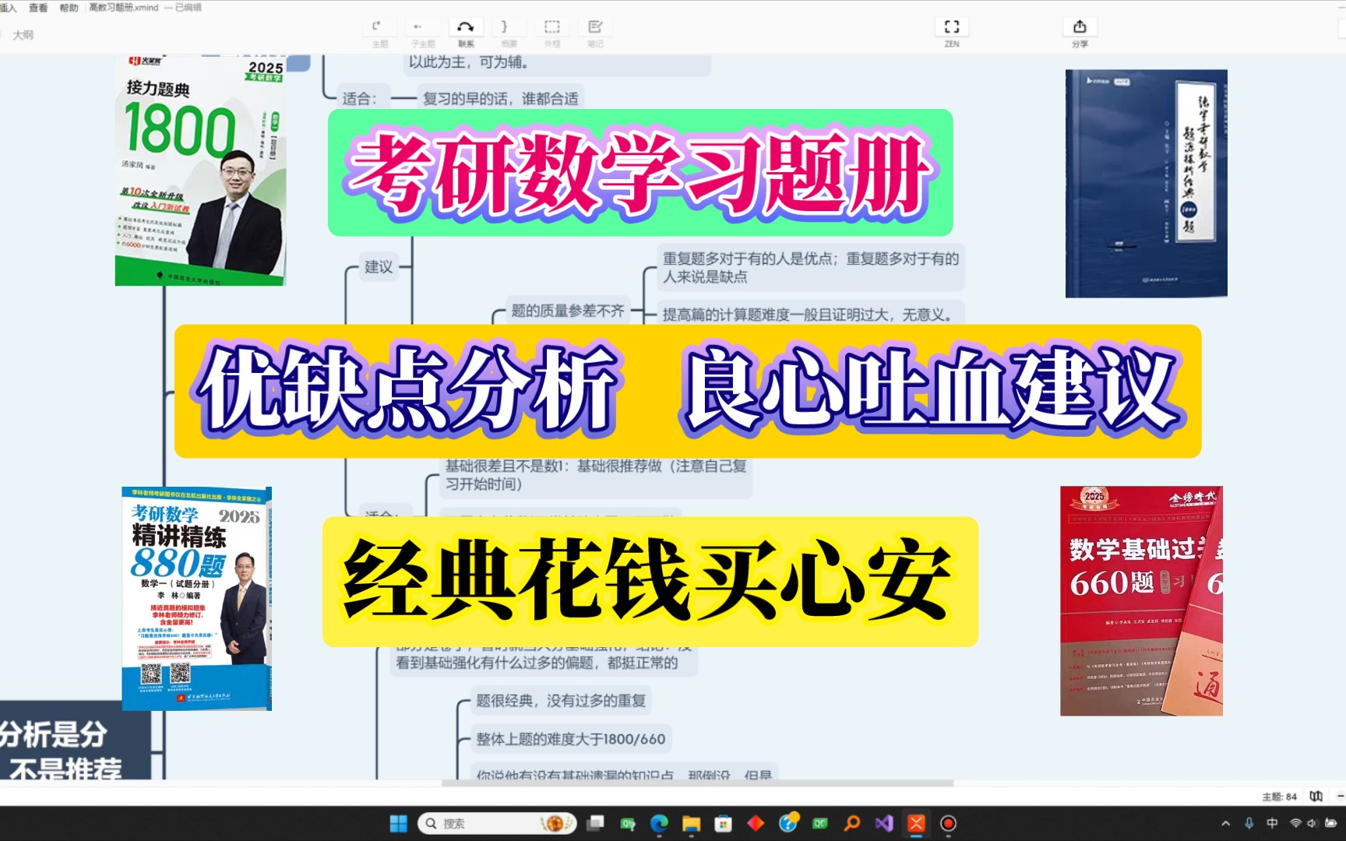1346x841 pixels.
Task: Click the 笔记 note toolbar icon
Action: tap(595, 26)
